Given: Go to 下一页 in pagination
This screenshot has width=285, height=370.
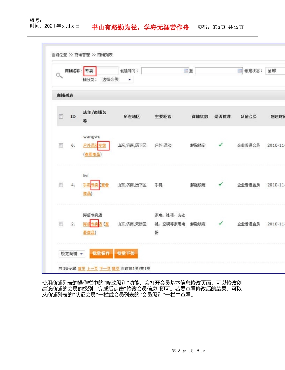Looking at the screenshot, I should click(105, 268).
